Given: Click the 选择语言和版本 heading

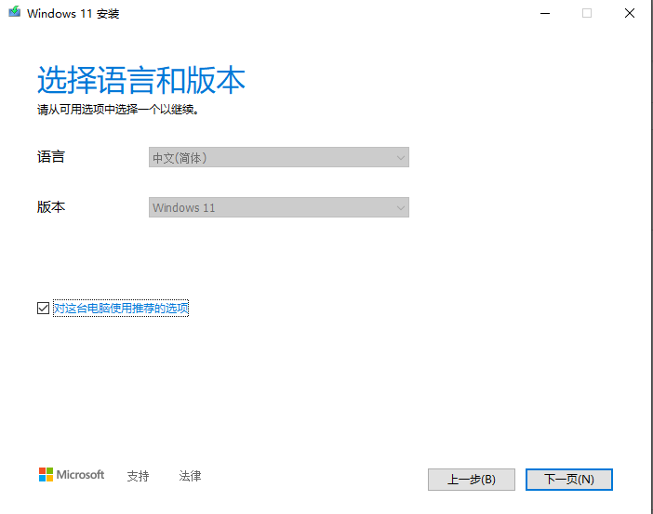Looking at the screenshot, I should [141, 80].
